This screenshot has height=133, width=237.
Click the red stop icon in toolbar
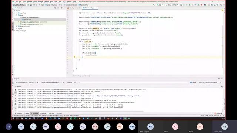201,5
